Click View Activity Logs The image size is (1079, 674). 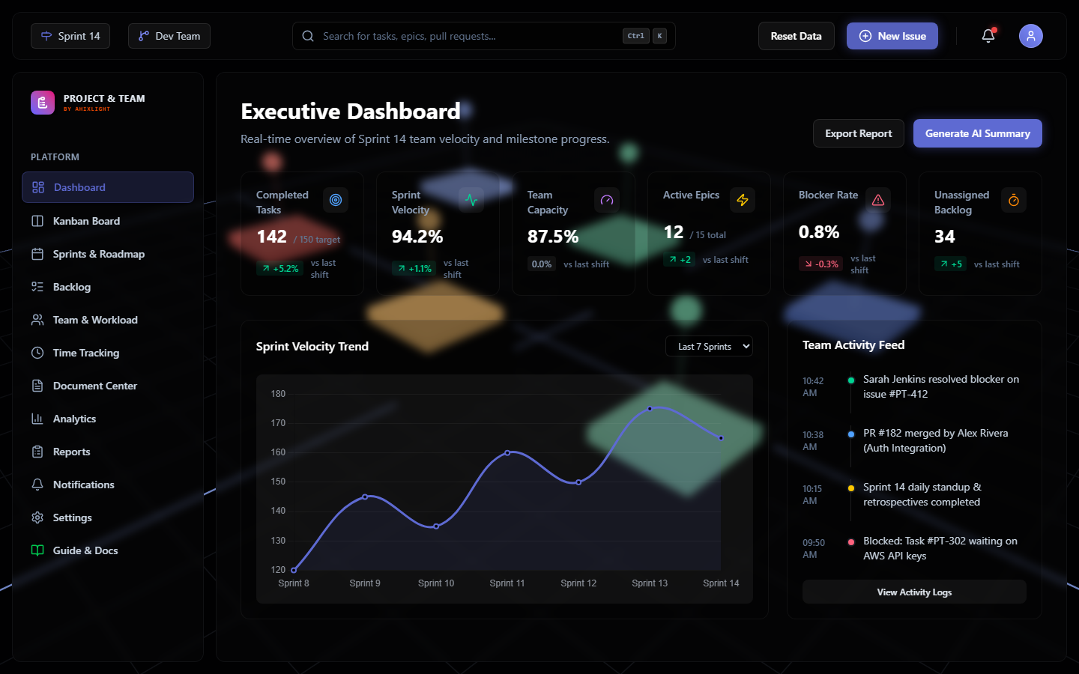(914, 592)
